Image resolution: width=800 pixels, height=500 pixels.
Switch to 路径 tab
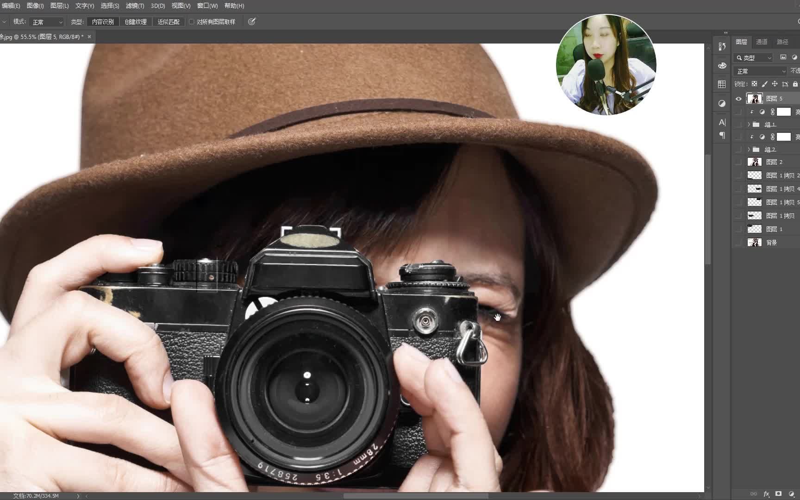point(782,42)
